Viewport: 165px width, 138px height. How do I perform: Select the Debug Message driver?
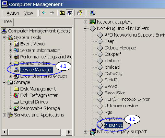(120, 48)
